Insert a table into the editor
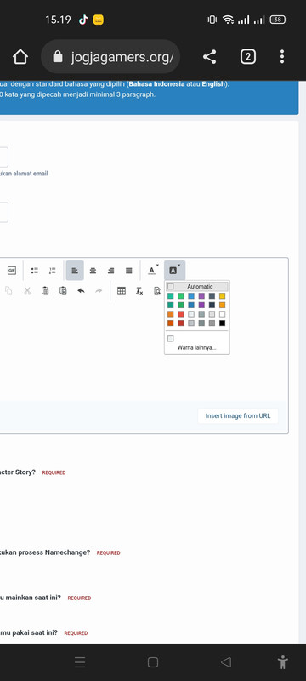Viewport: 306px width, 681px height. pos(122,290)
